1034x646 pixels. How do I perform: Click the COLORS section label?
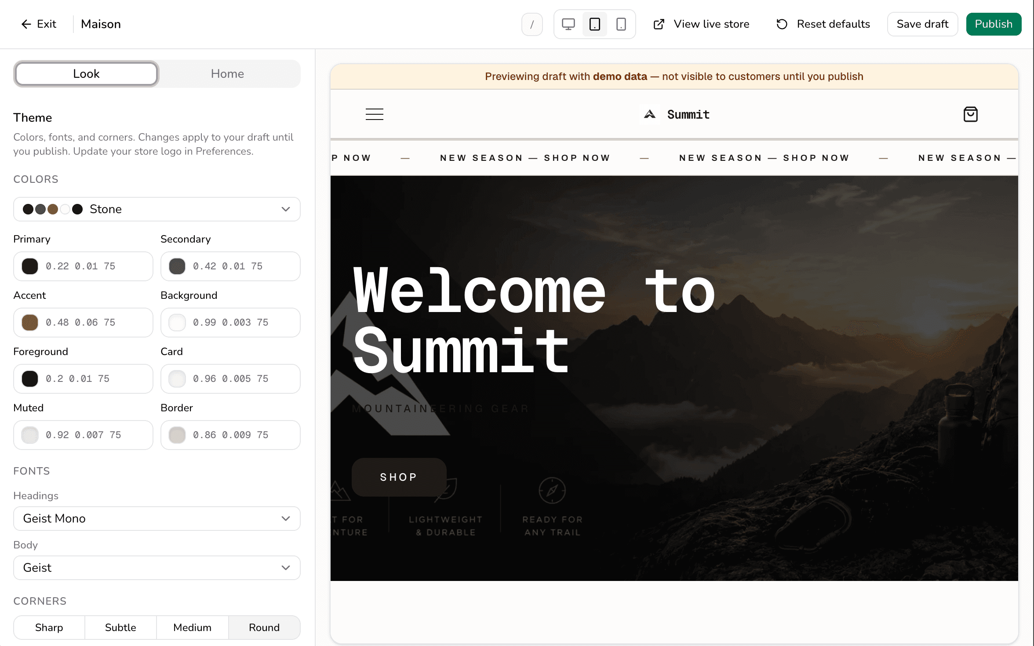pyautogui.click(x=36, y=179)
